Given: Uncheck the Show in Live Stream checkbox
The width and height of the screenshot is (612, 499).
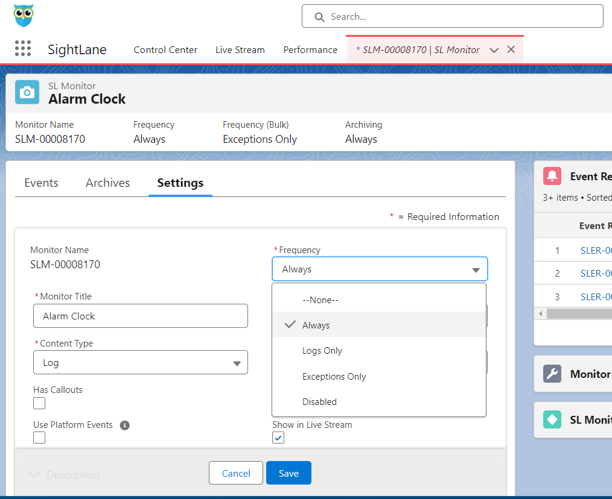Looking at the screenshot, I should 278,438.
